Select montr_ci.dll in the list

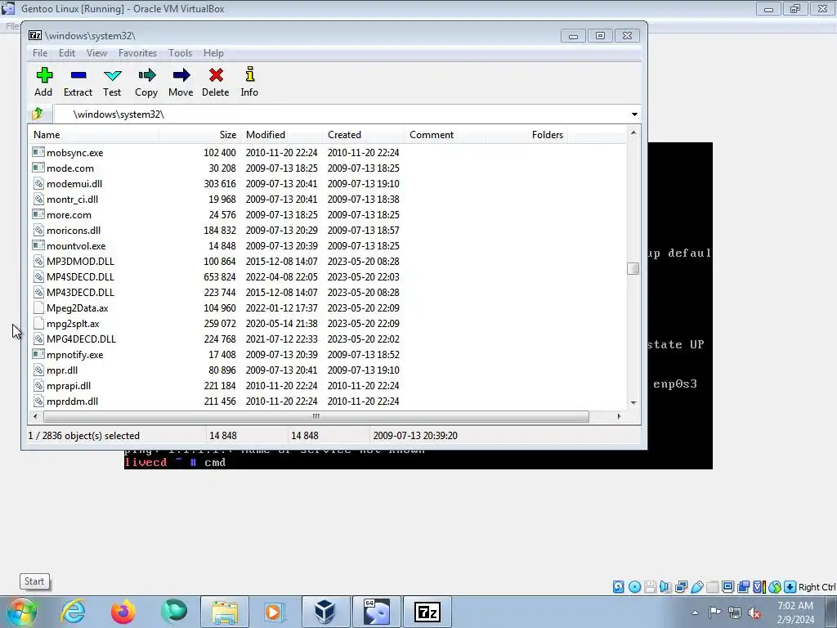tap(72, 200)
